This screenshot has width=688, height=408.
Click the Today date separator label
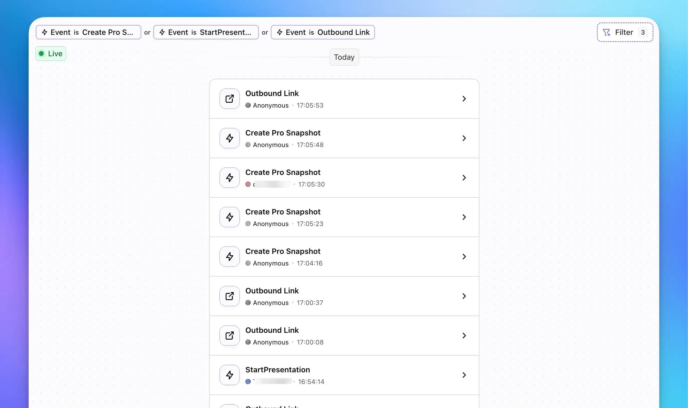(x=344, y=57)
